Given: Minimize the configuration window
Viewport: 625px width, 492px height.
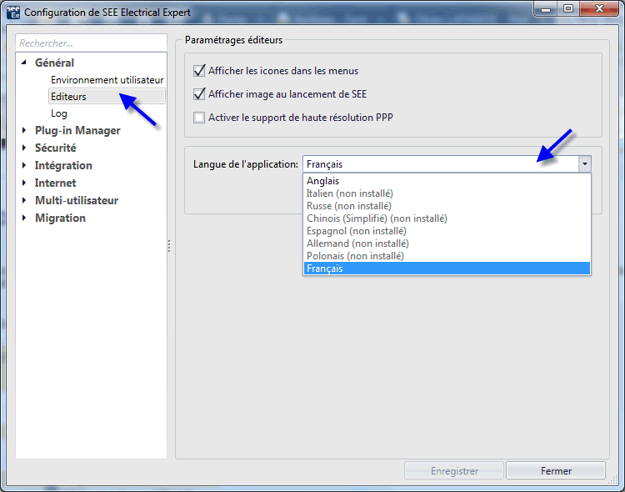Looking at the screenshot, I should (x=546, y=9).
